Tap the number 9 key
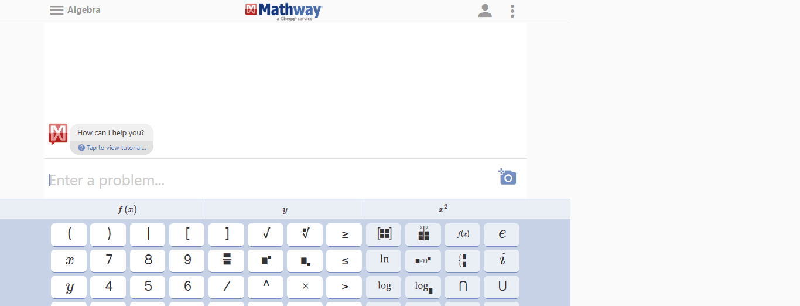800x306 pixels. click(187, 261)
